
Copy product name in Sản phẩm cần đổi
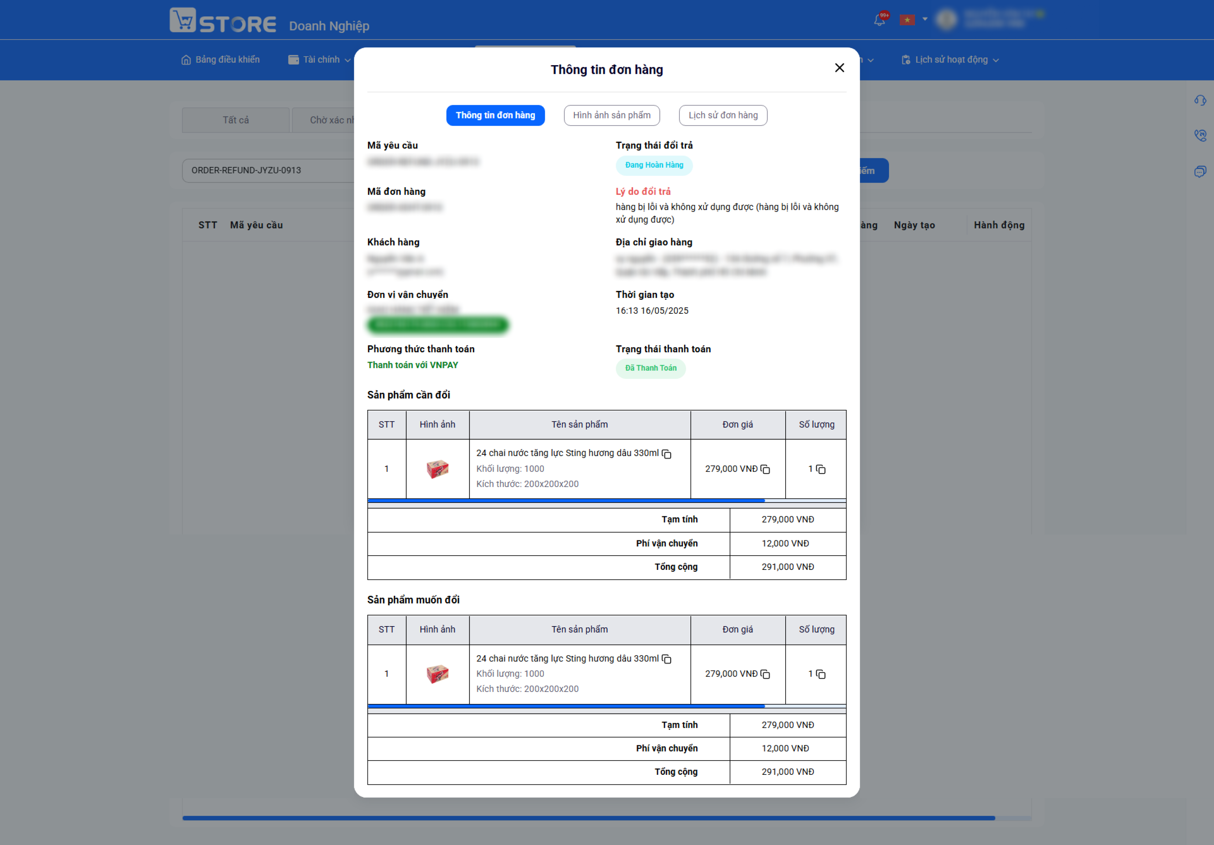point(666,454)
